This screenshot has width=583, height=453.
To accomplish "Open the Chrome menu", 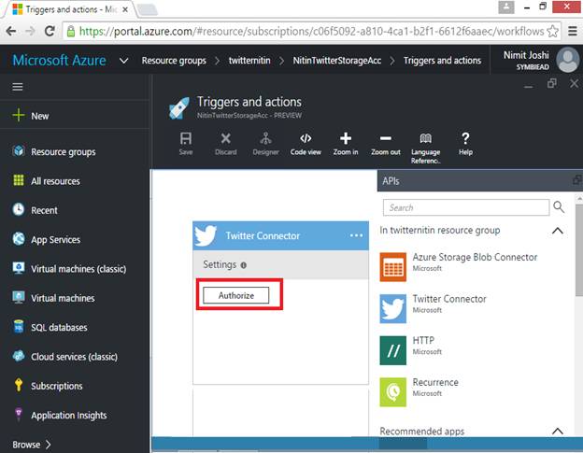I will tap(573, 31).
